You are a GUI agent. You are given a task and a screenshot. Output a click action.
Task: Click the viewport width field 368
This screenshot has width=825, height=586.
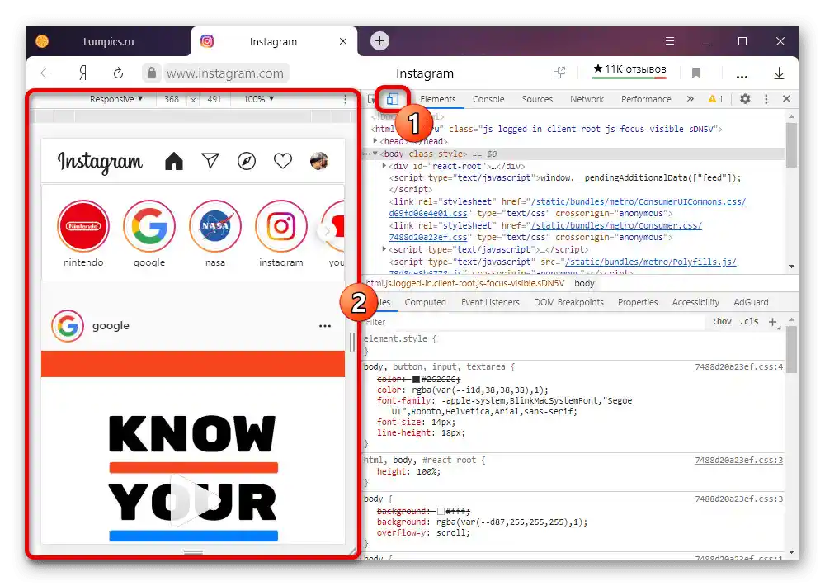[172, 99]
